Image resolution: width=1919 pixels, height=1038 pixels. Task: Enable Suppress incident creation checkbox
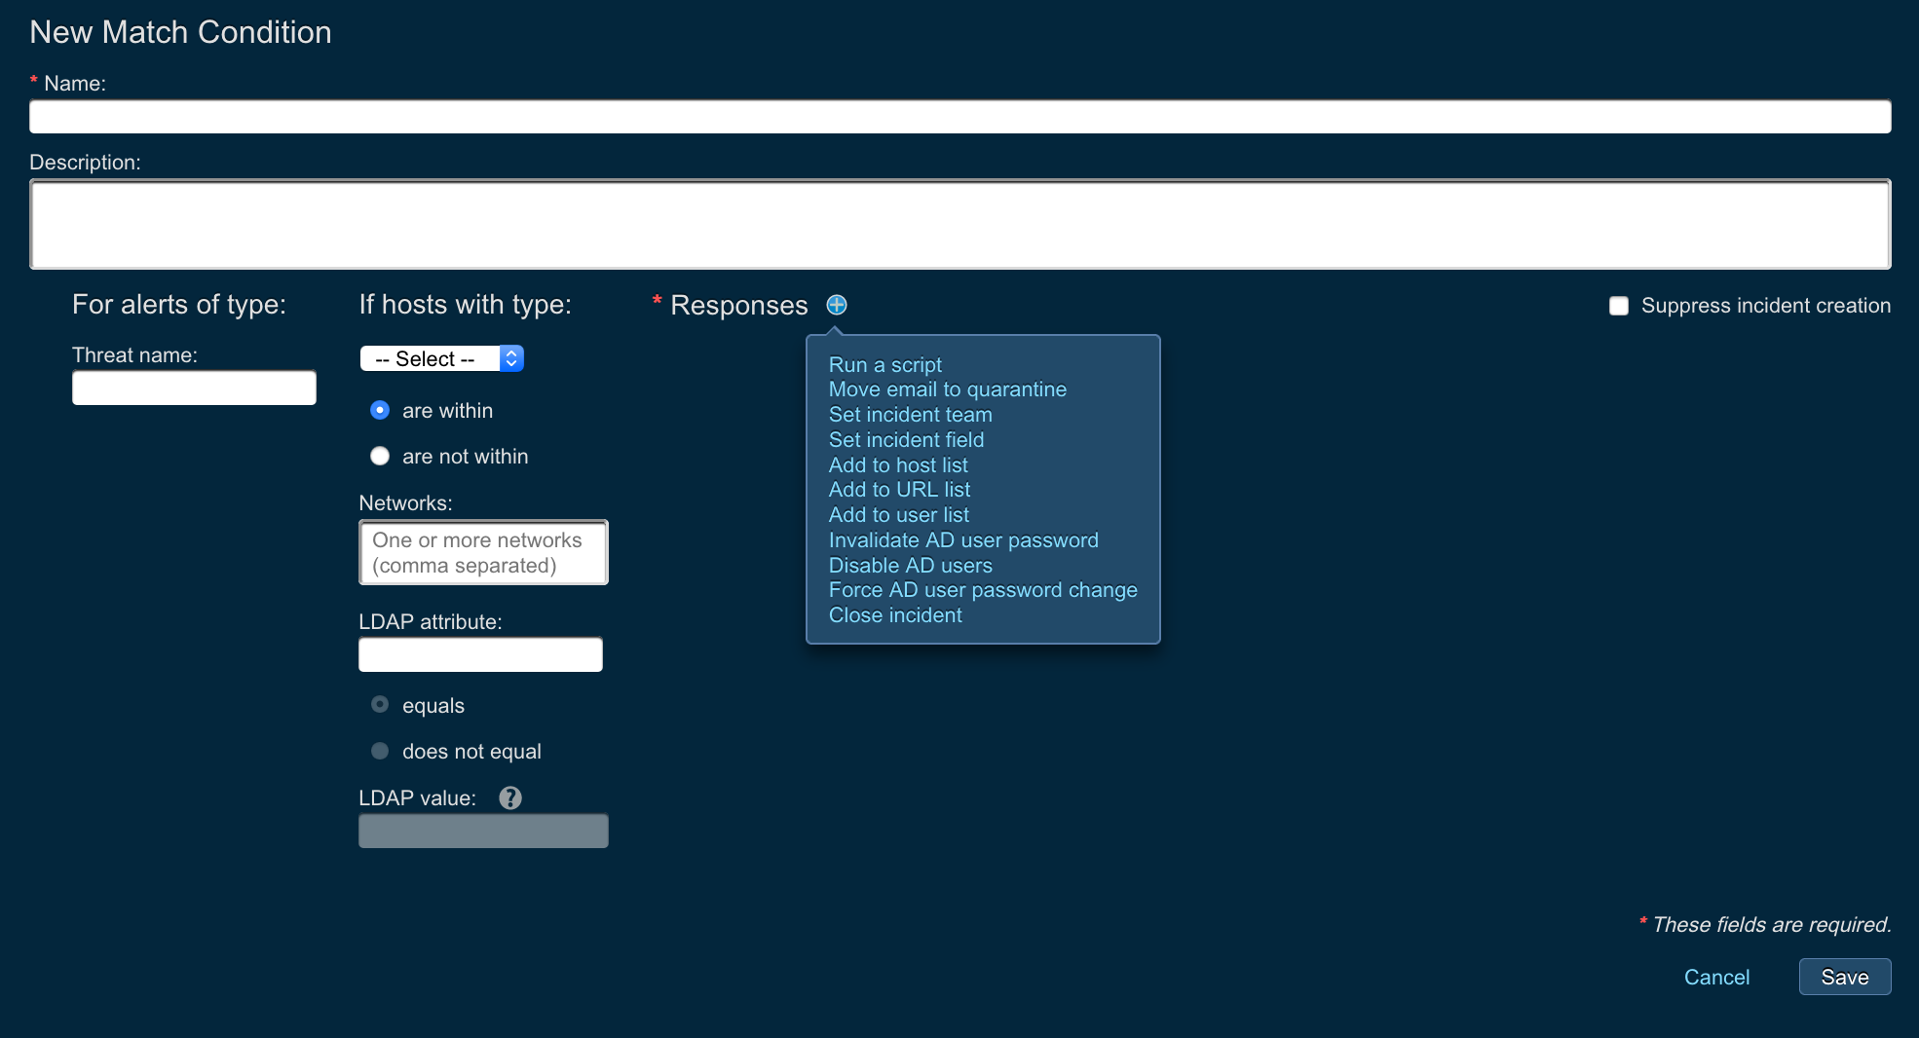point(1619,306)
